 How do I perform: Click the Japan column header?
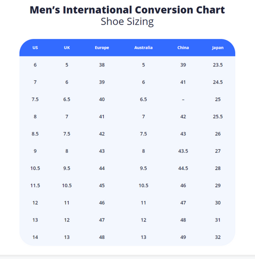(x=217, y=48)
